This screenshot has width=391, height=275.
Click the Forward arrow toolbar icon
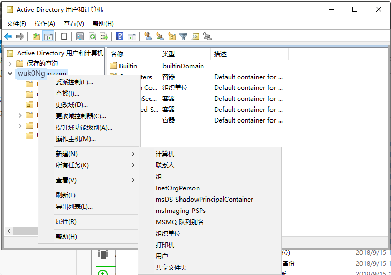click(x=20, y=37)
